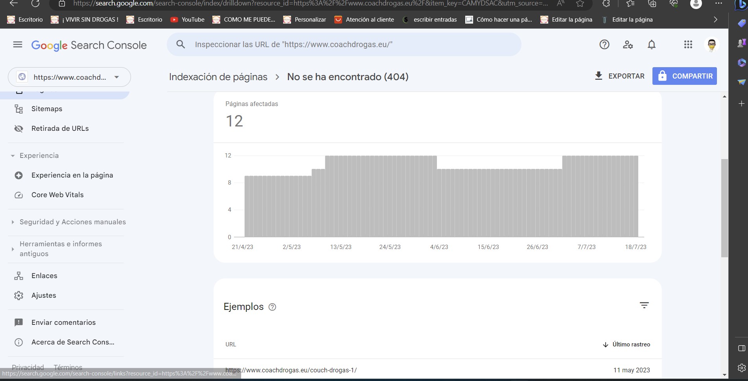Click the Edge sidebar add plus icon

tap(742, 104)
